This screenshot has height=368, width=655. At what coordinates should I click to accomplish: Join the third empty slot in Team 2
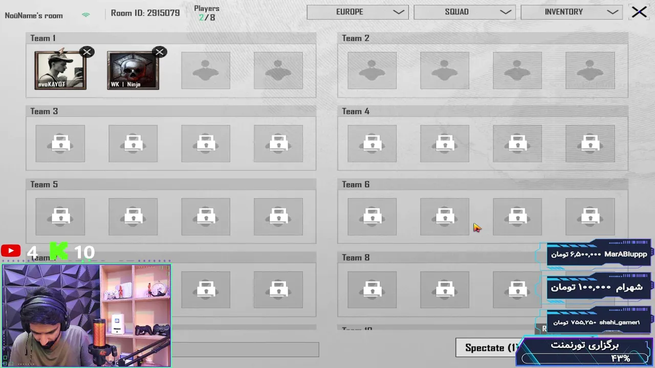click(x=517, y=71)
